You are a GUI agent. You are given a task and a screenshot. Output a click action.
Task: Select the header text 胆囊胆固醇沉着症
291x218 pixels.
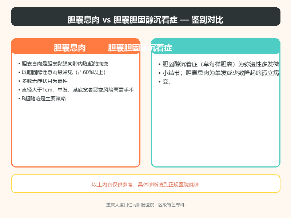140,48
